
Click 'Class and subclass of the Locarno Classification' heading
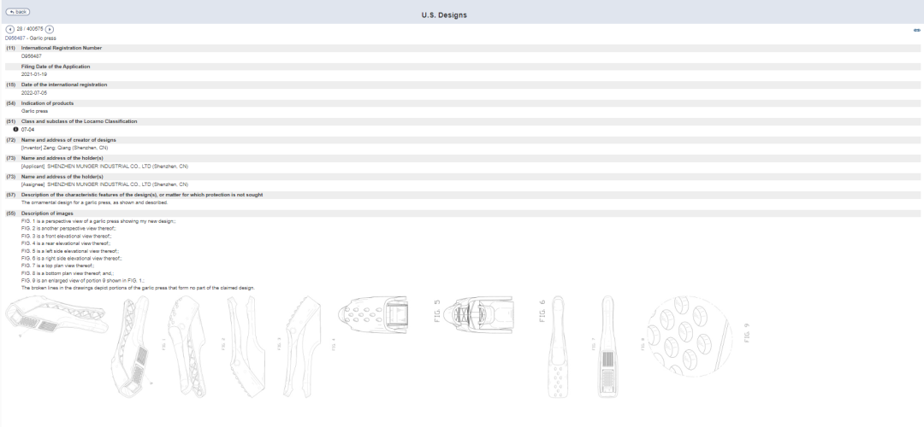coord(79,121)
